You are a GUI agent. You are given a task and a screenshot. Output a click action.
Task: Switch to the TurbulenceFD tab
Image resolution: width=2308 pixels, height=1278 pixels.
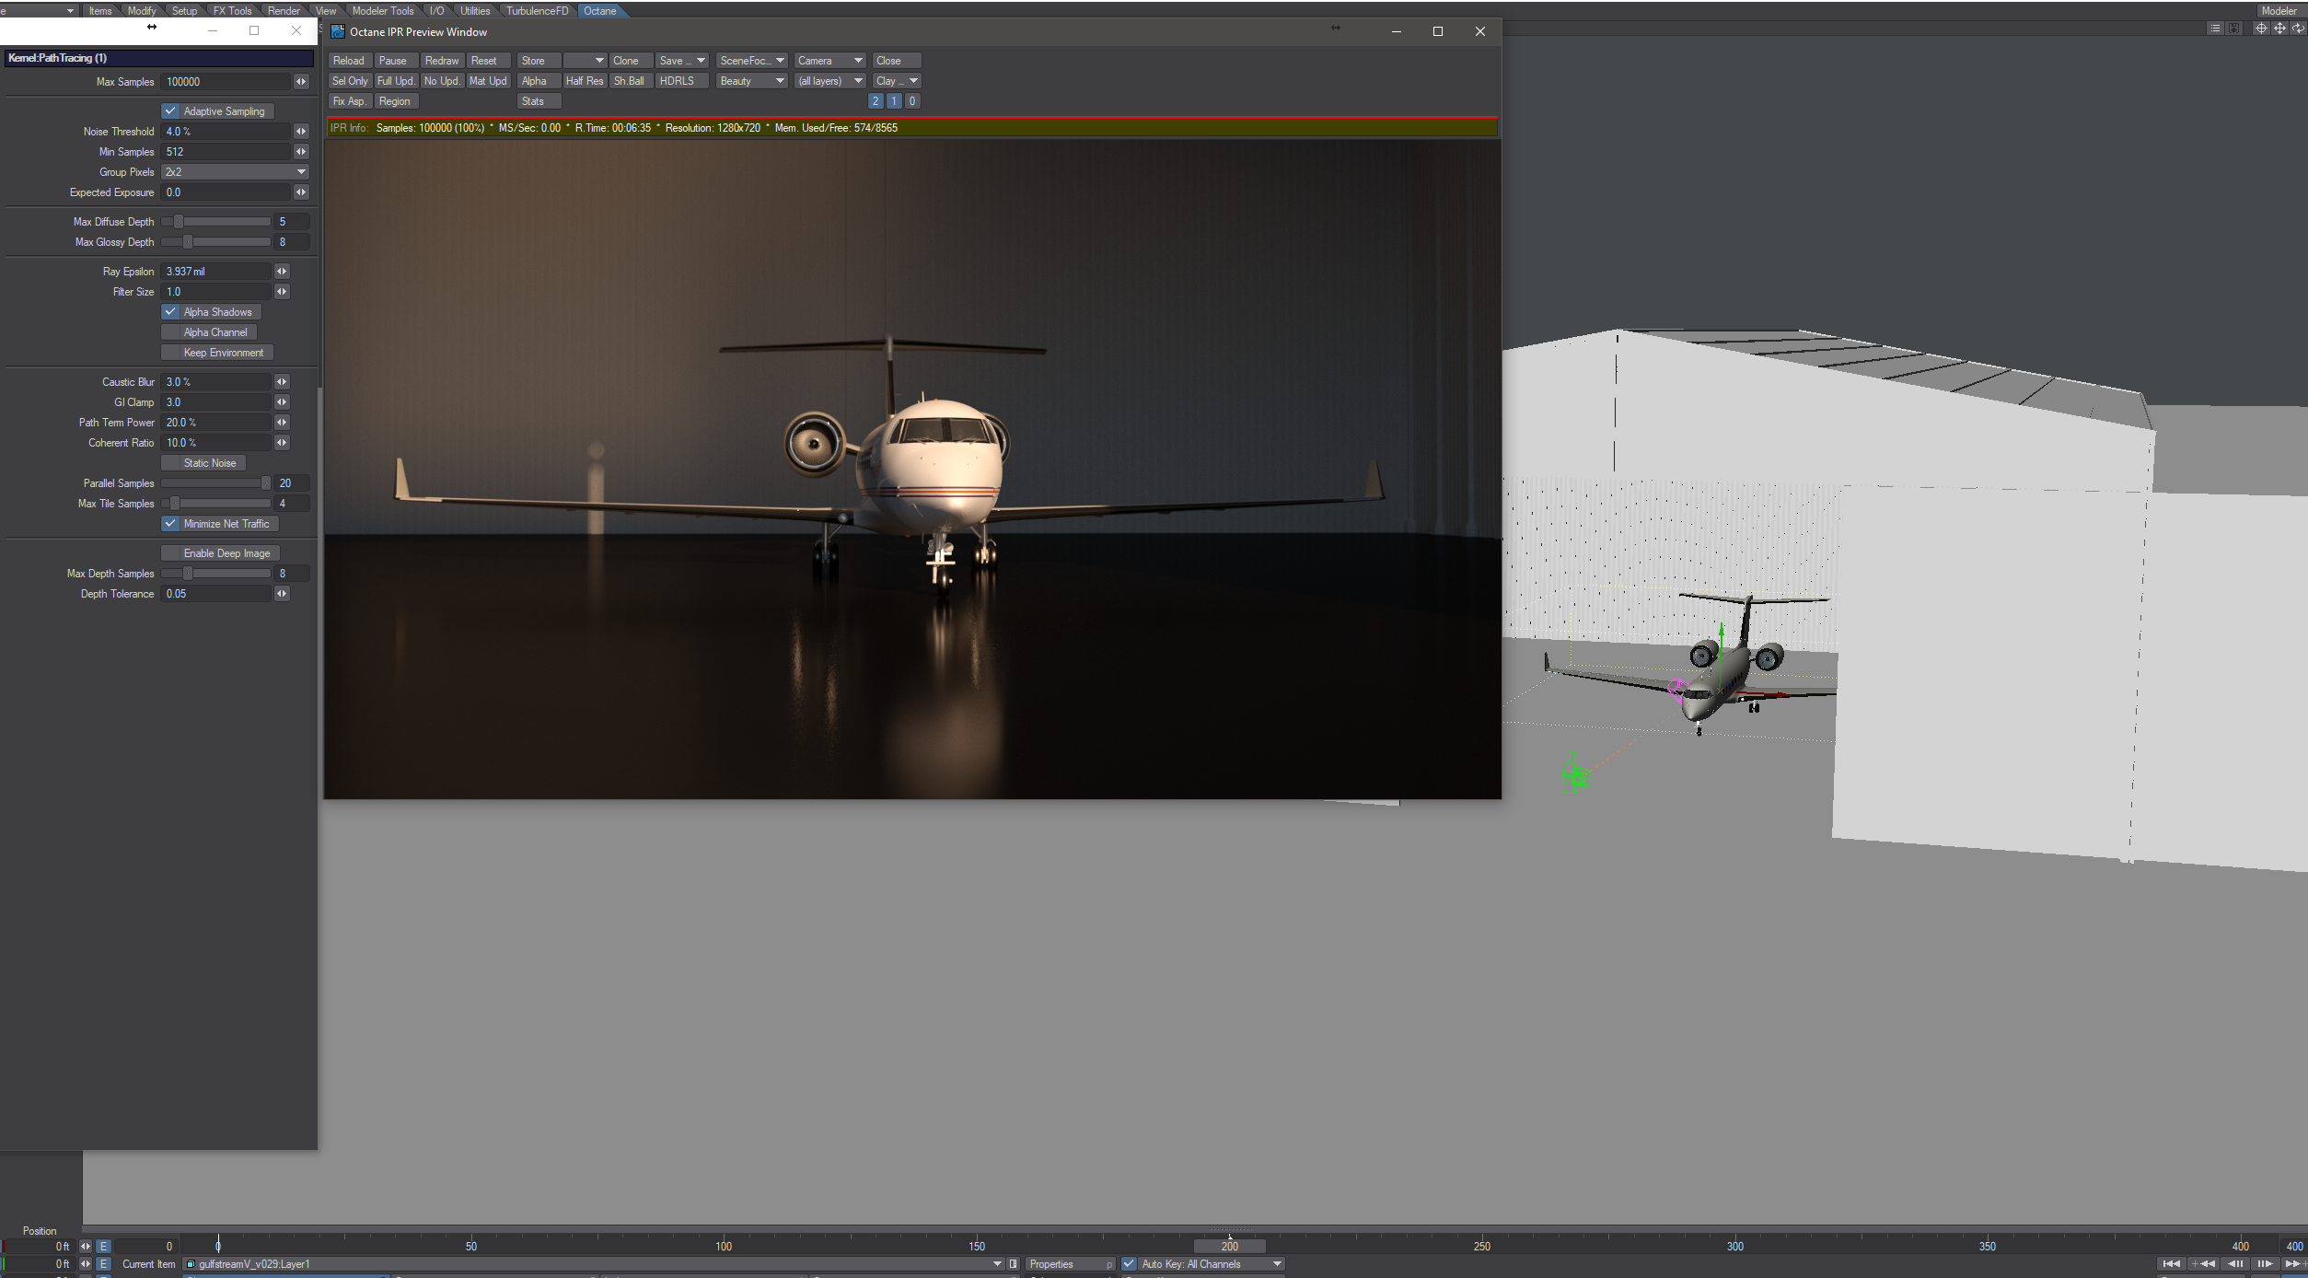tap(537, 11)
